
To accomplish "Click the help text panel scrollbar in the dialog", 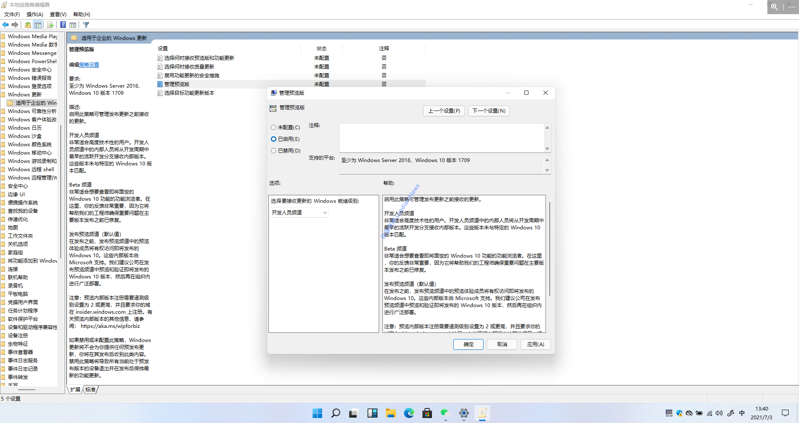I will tap(549, 249).
